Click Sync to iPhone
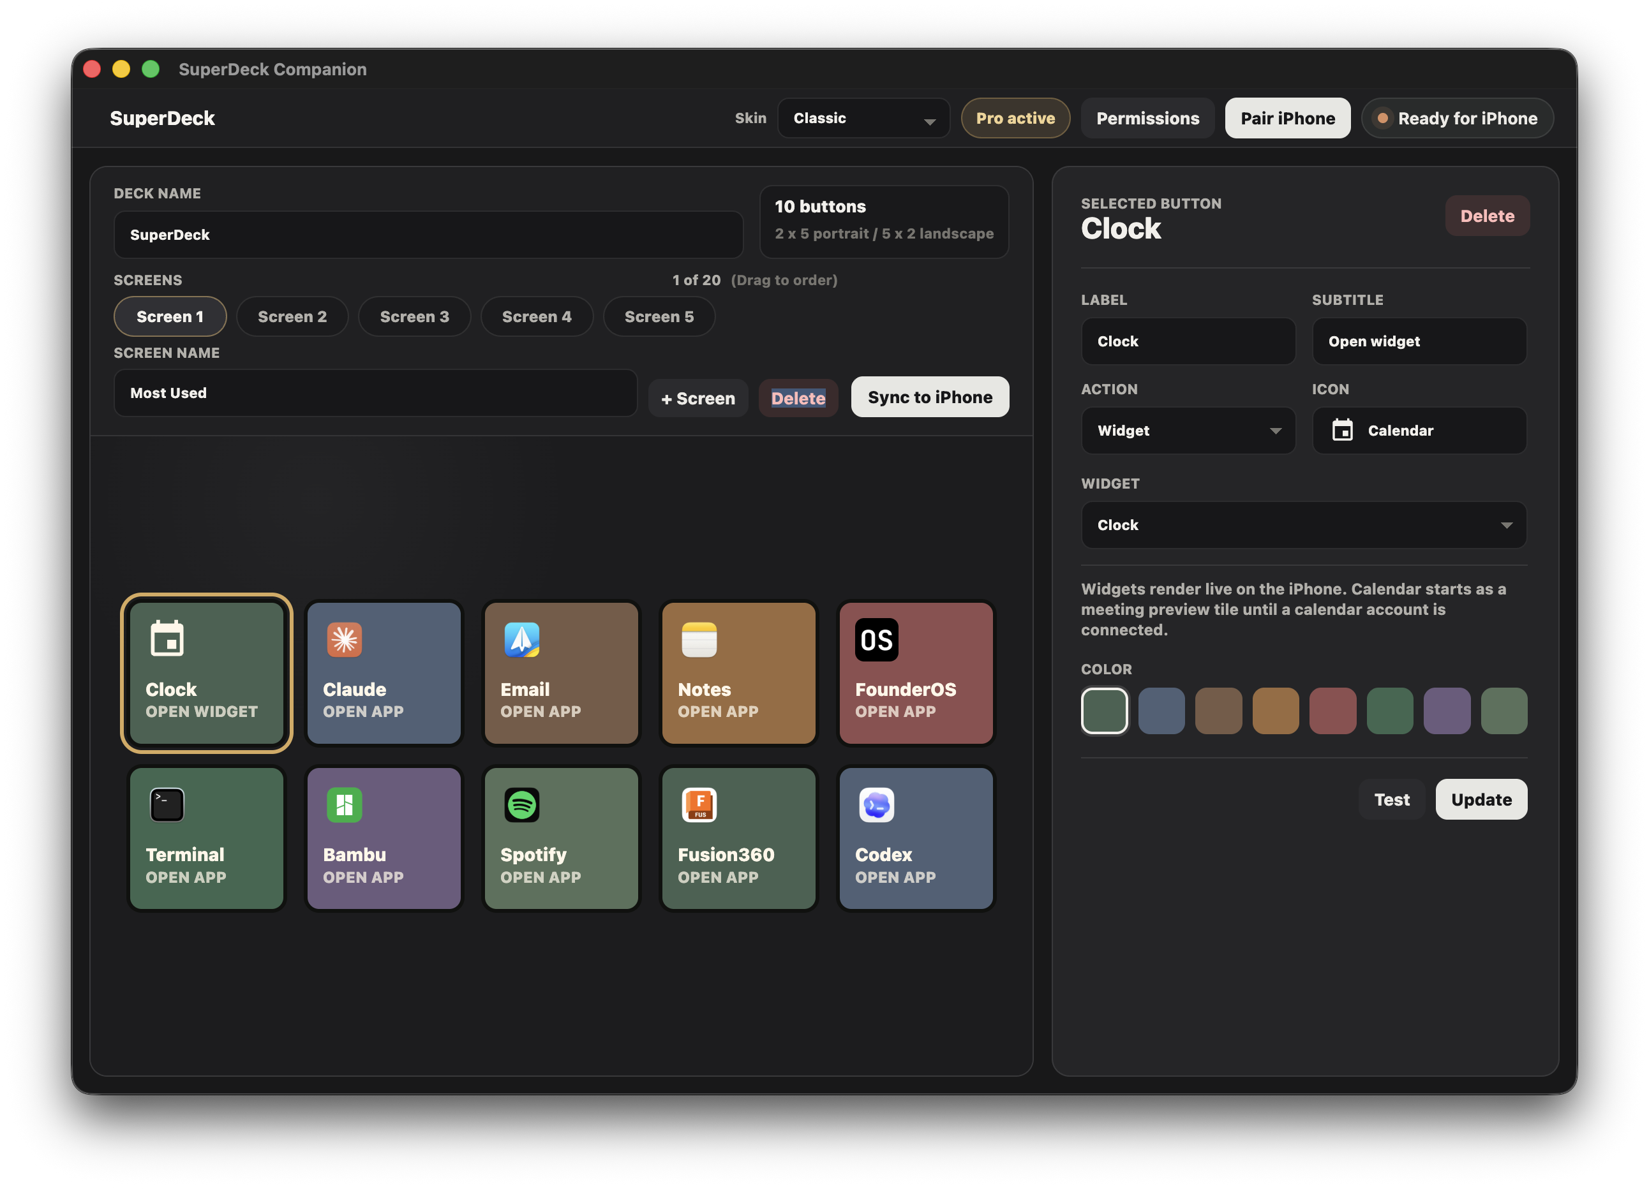Screen dimensions: 1649x1189 (930, 397)
